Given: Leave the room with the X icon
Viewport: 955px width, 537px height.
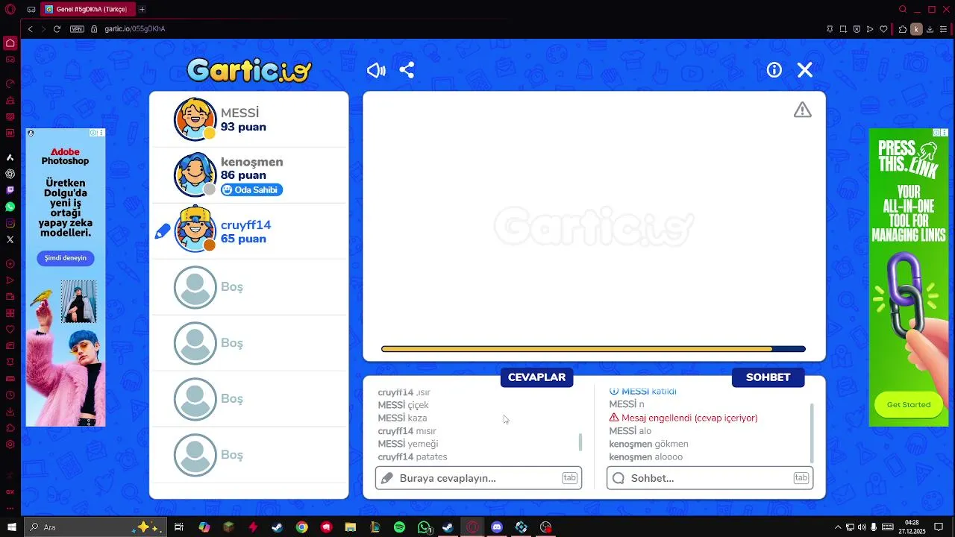Looking at the screenshot, I should (804, 70).
